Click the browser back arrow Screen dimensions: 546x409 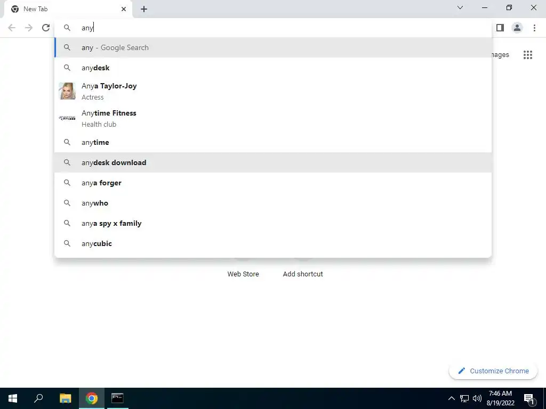[x=12, y=28]
